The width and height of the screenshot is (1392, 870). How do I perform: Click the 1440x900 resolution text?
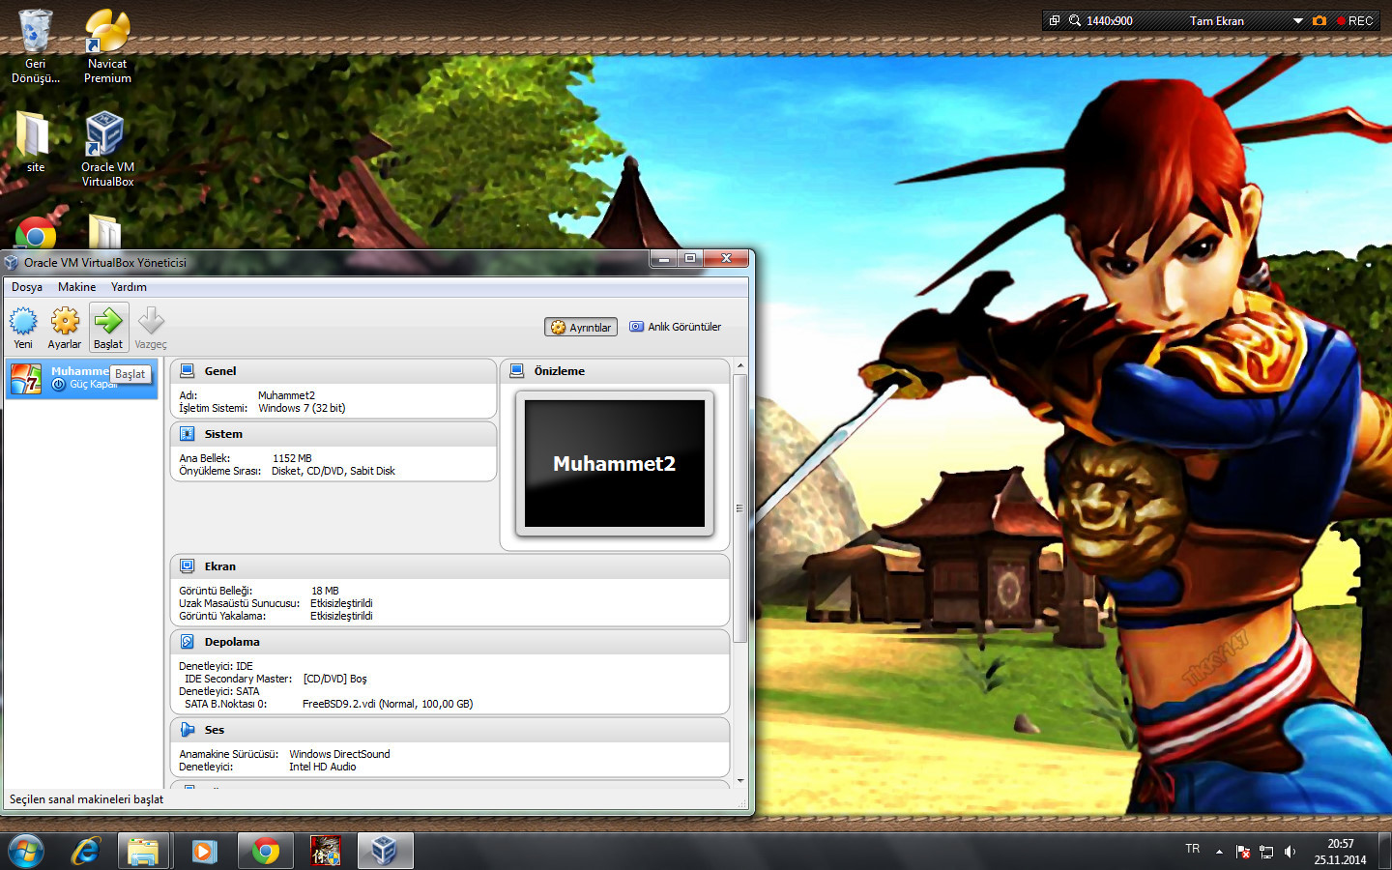1110,20
